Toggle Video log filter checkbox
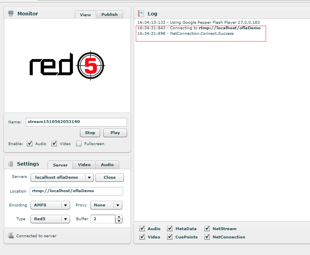 point(142,237)
